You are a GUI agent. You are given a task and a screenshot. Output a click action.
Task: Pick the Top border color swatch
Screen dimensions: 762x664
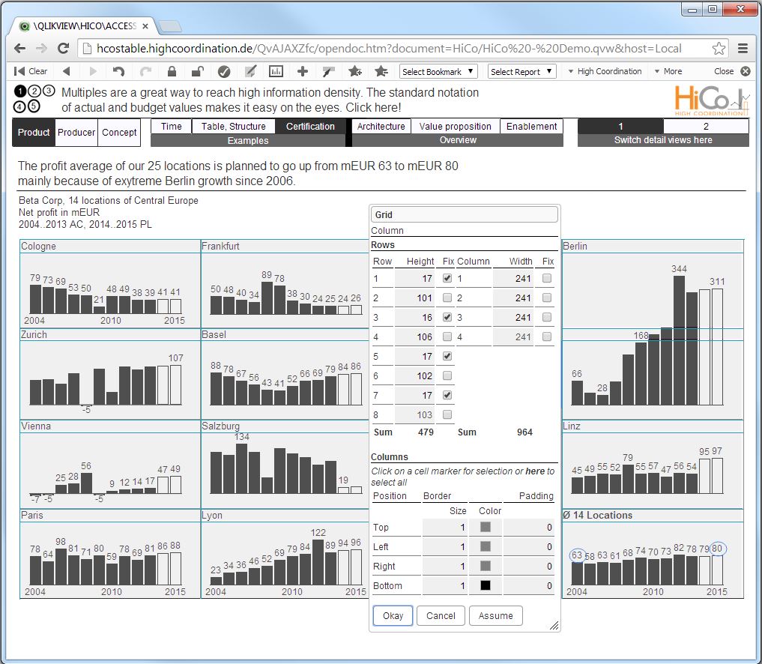(485, 527)
